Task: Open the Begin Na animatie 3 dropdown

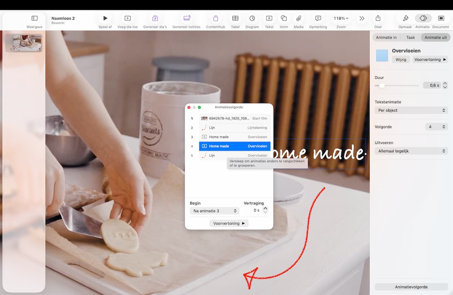Action: click(214, 211)
